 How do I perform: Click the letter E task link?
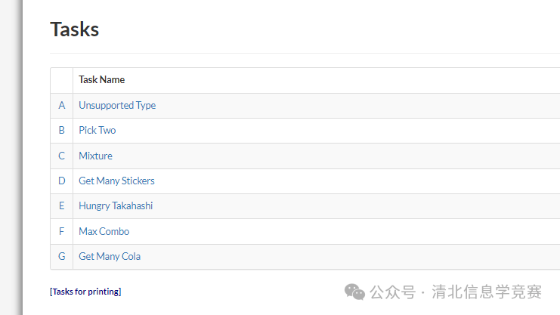(62, 205)
